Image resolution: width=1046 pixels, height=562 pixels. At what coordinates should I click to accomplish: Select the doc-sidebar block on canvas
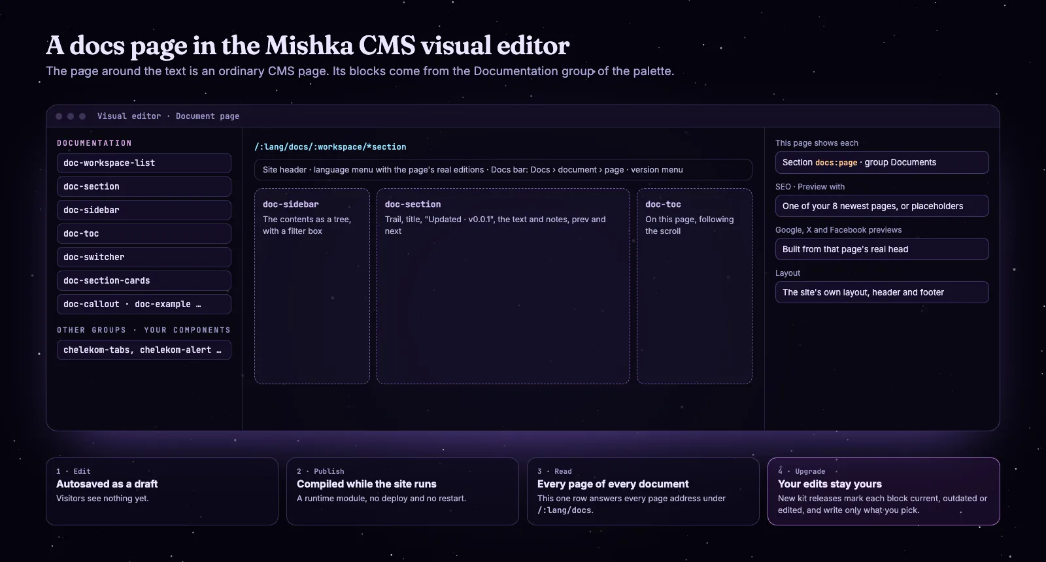pyautogui.click(x=312, y=286)
